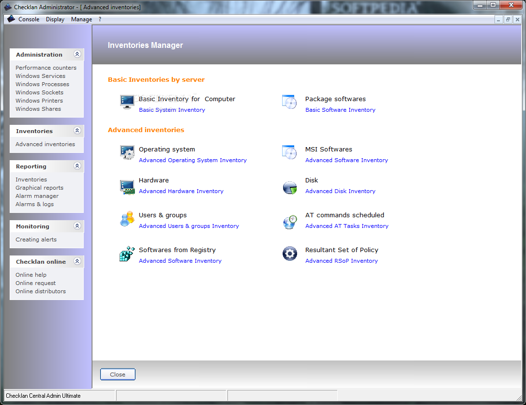Click the AT commands scheduled heading
The image size is (526, 405).
coord(345,215)
